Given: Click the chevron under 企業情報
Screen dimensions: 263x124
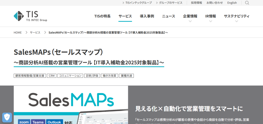Looking at the screenshot, I should (x=190, y=21).
